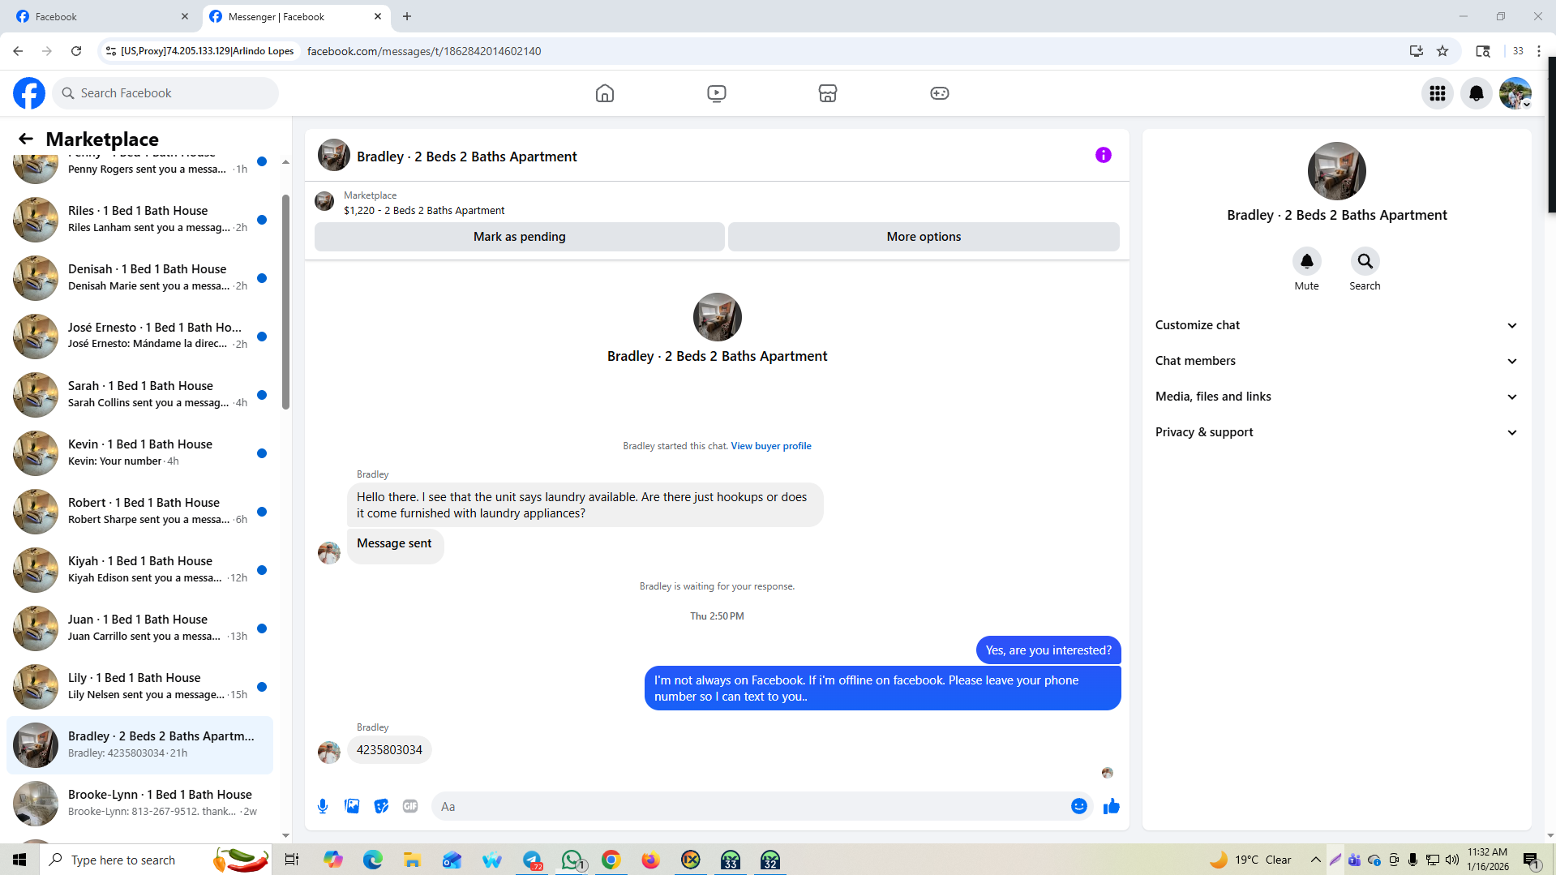Expand Customize chat section

(1336, 325)
